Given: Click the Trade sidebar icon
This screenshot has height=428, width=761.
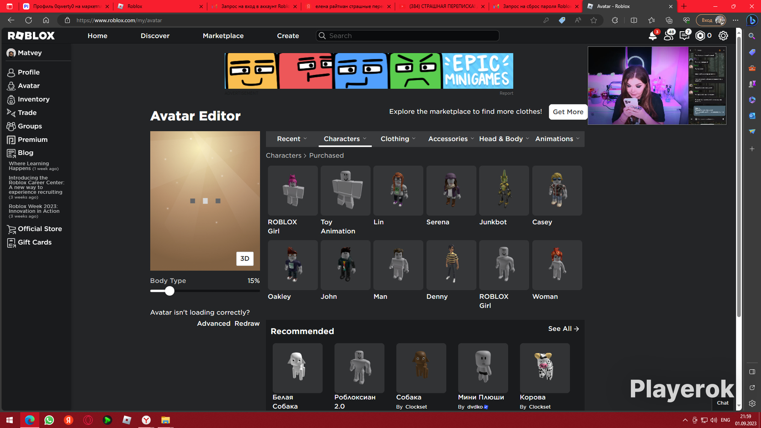Looking at the screenshot, I should pos(11,113).
